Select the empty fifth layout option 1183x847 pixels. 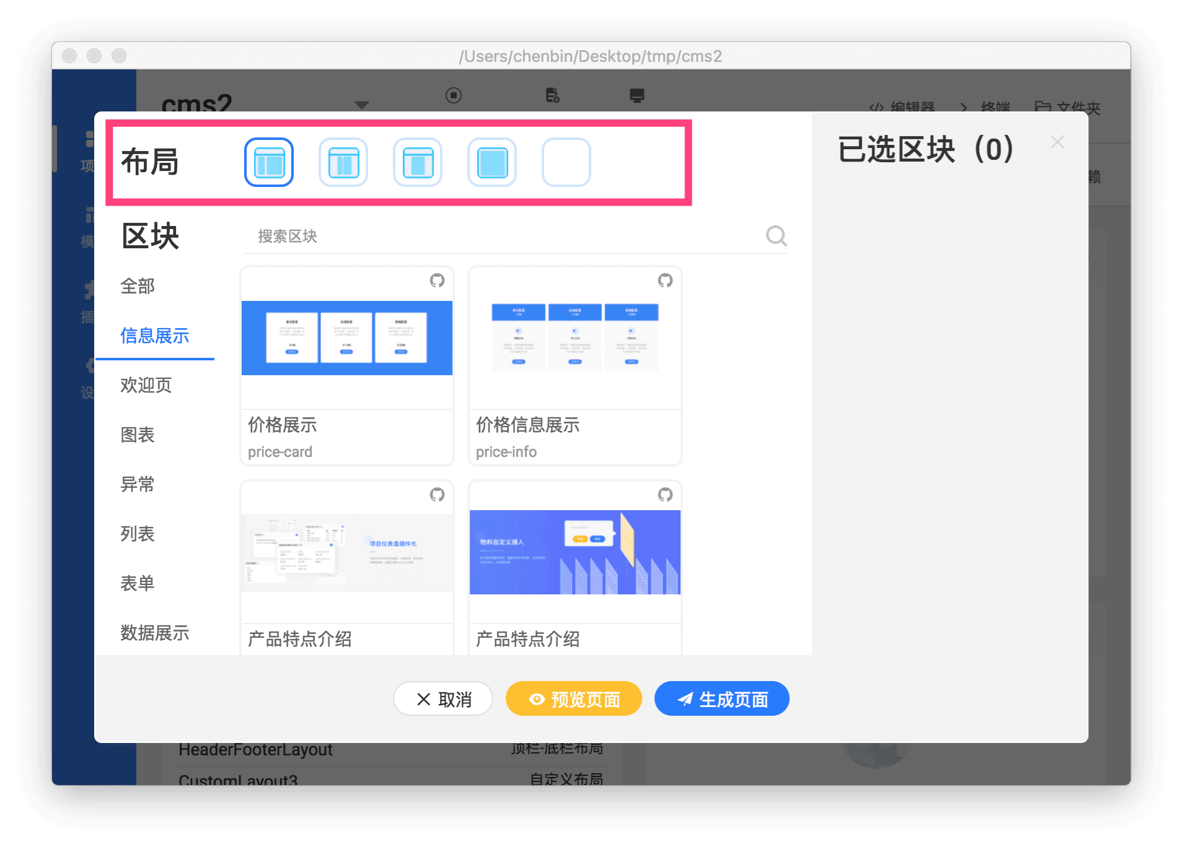click(566, 162)
